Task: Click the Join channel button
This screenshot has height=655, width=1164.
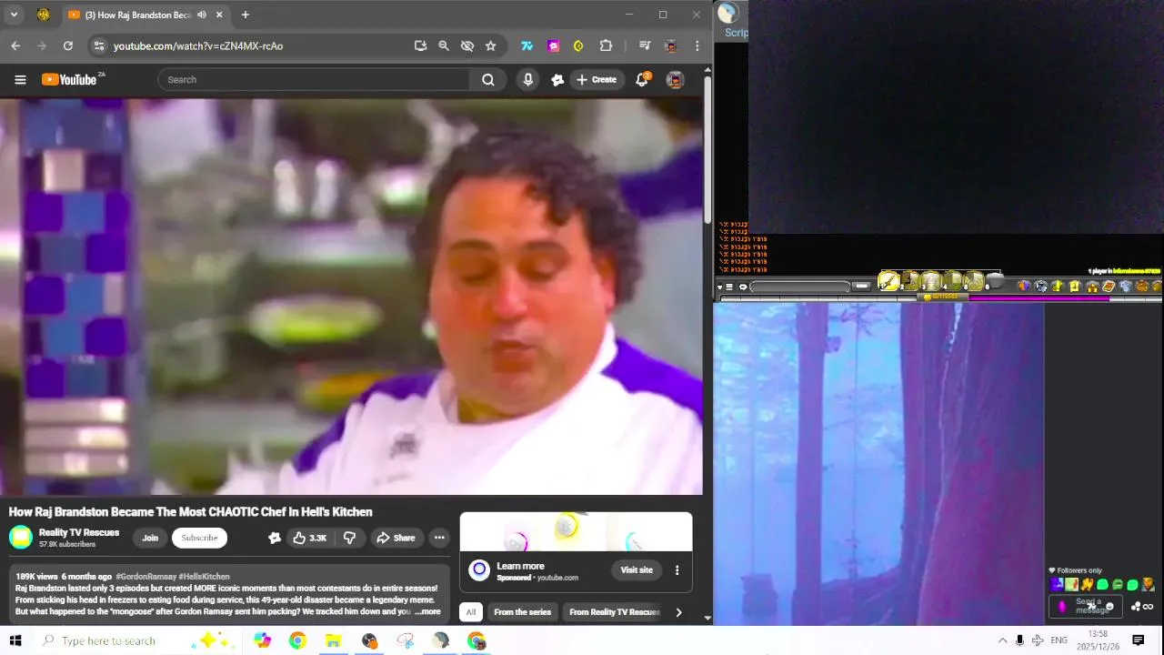Action: click(150, 538)
